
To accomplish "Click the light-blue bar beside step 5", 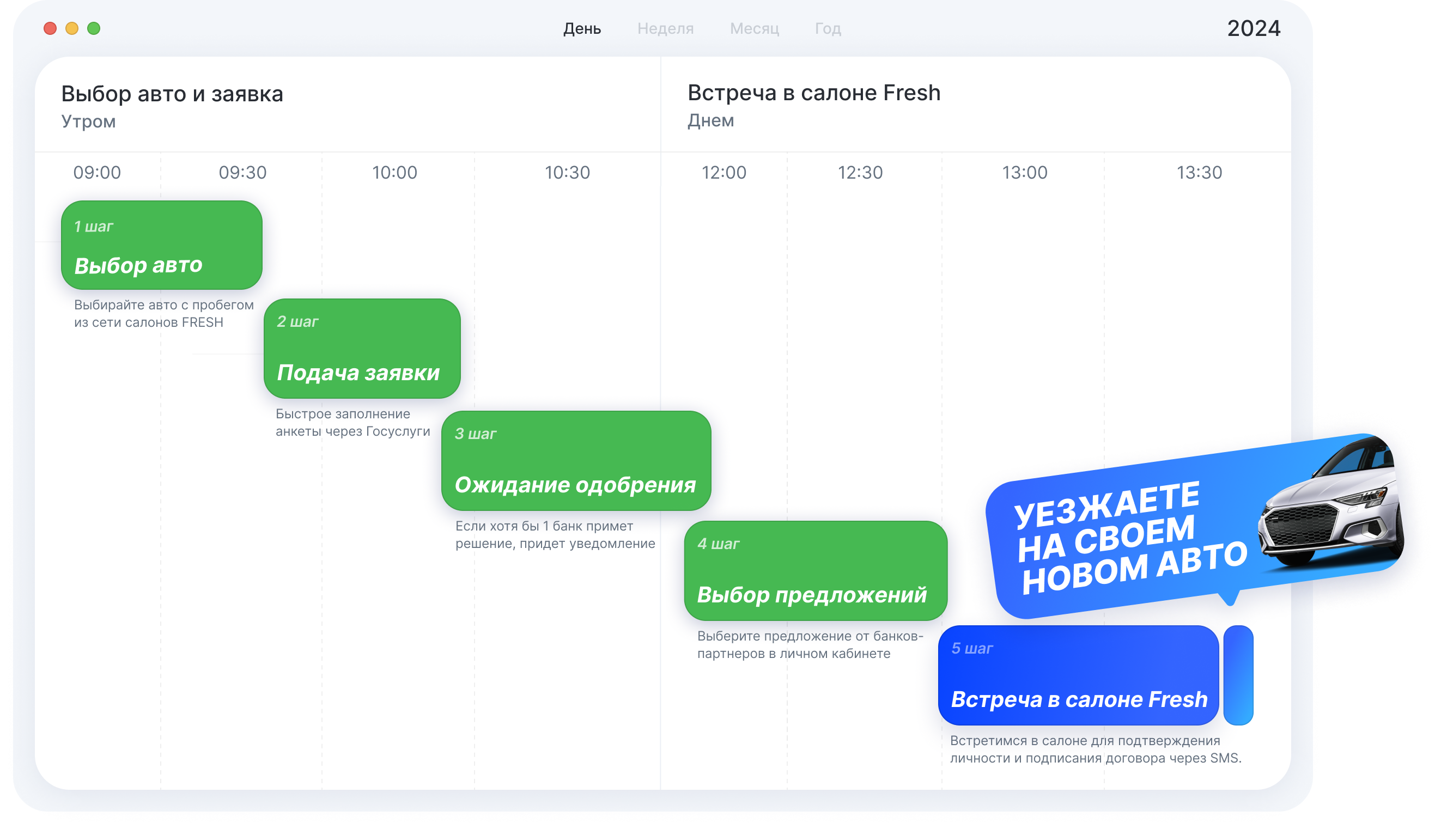I will [1238, 675].
